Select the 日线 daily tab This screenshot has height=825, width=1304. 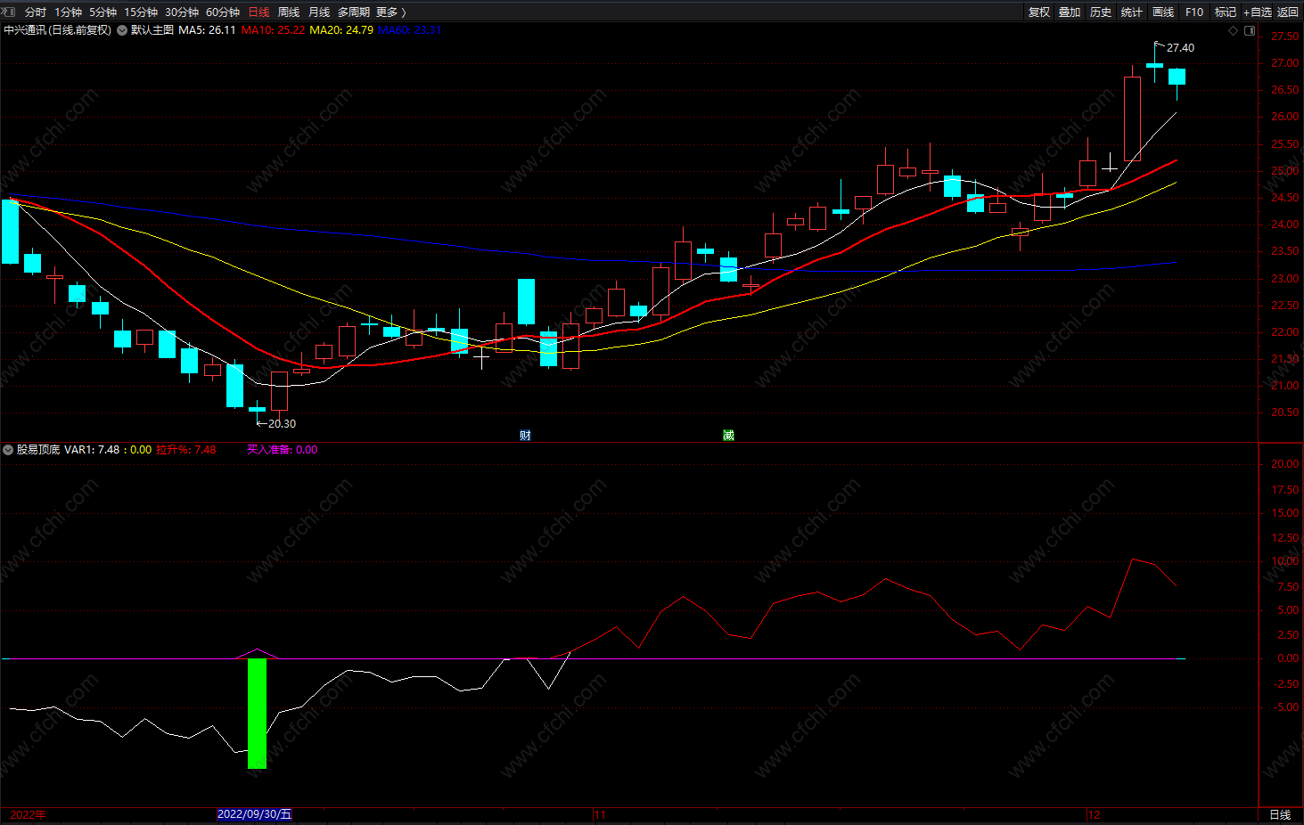click(258, 12)
